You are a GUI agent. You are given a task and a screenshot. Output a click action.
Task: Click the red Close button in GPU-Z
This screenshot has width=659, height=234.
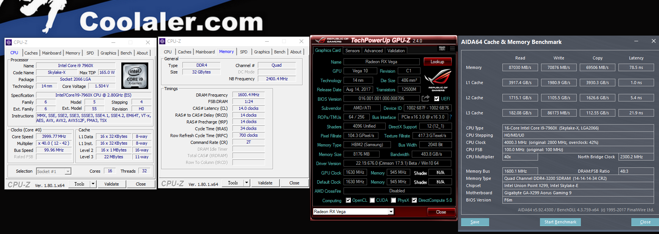(441, 212)
